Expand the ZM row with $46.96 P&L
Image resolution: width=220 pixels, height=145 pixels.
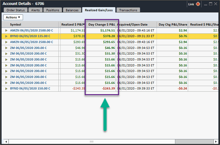pos(6,48)
